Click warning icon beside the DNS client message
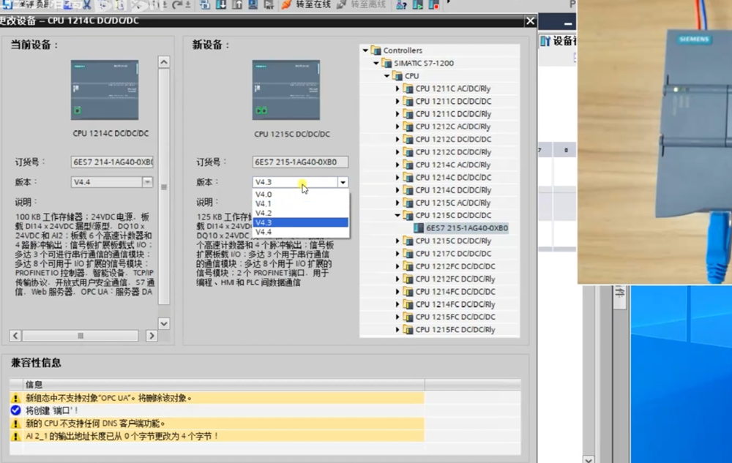 click(15, 424)
